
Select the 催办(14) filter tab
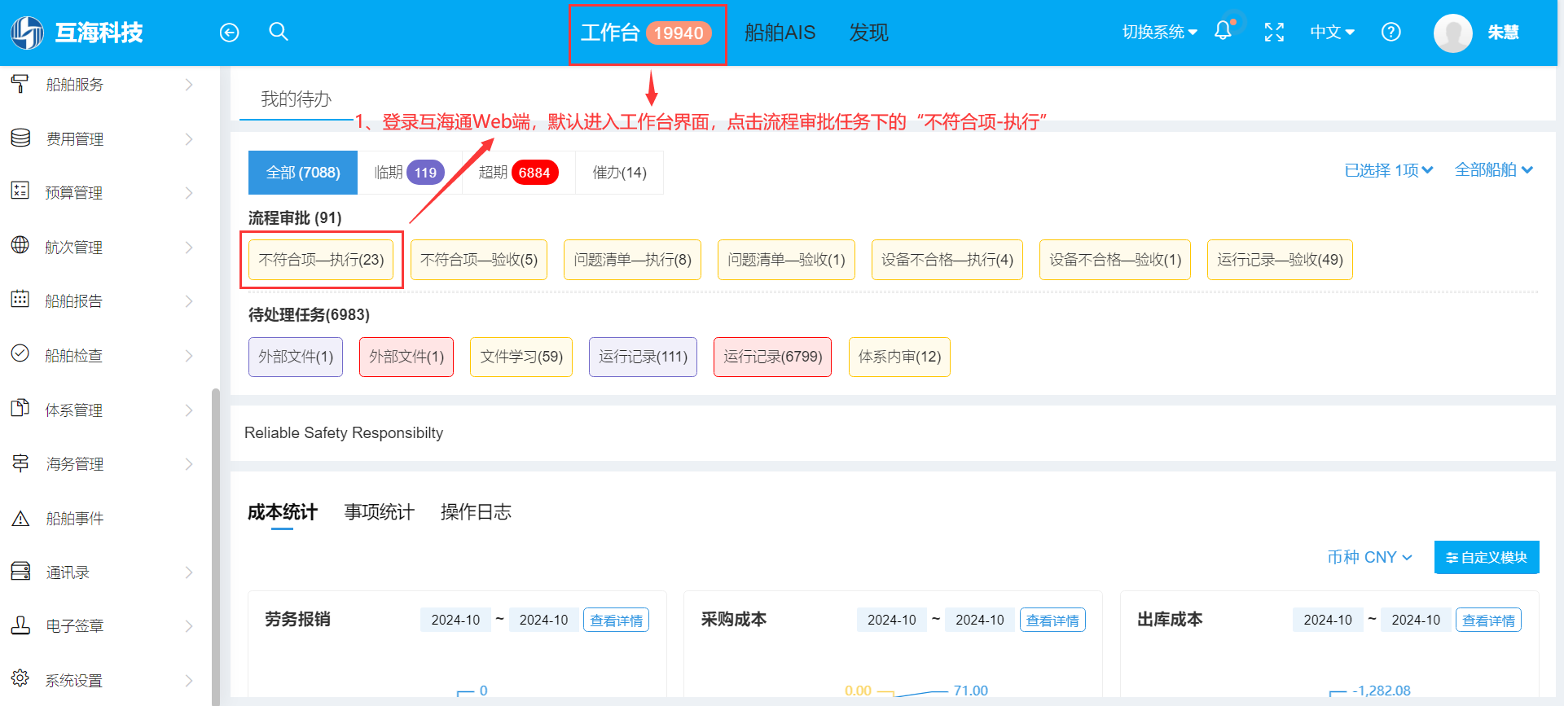619,173
